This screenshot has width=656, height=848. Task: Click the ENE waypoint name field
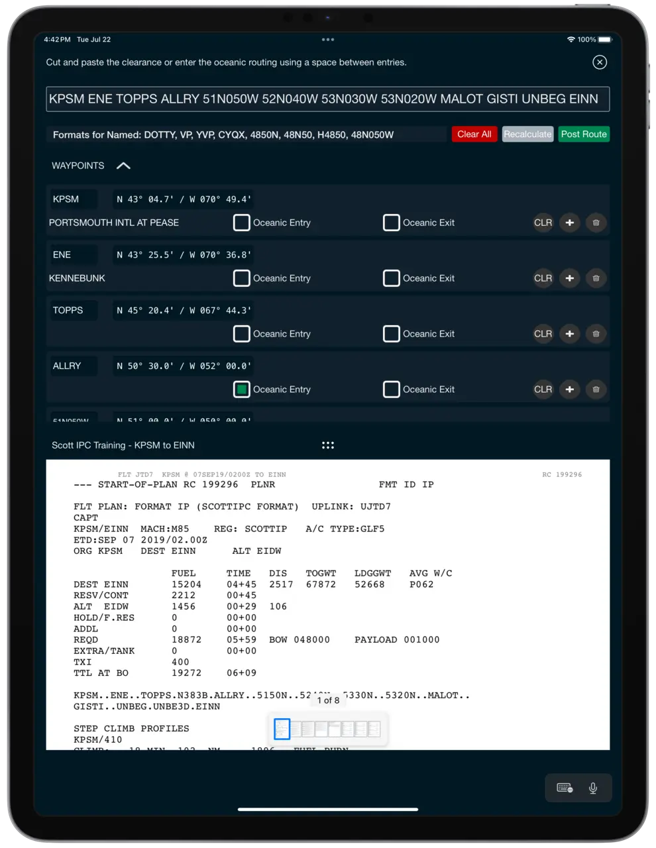tap(73, 254)
